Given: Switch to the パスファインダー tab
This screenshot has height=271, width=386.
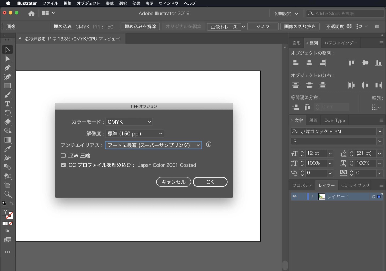Looking at the screenshot, I should pyautogui.click(x=341, y=43).
